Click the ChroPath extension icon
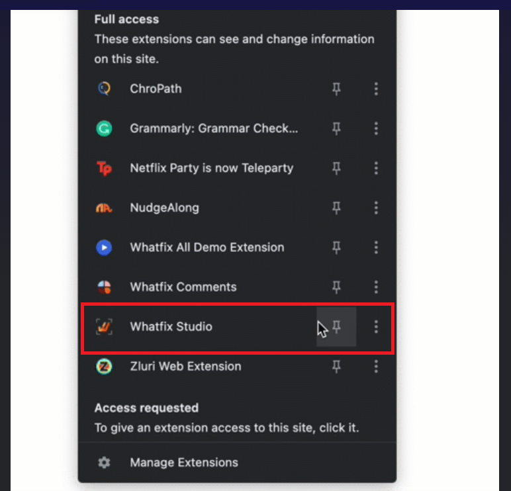The height and width of the screenshot is (491, 511). click(x=104, y=89)
